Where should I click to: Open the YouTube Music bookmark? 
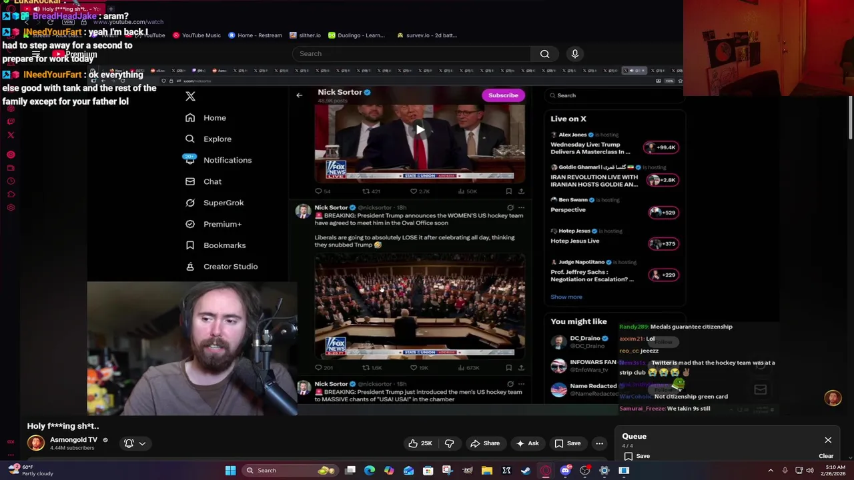(x=197, y=35)
